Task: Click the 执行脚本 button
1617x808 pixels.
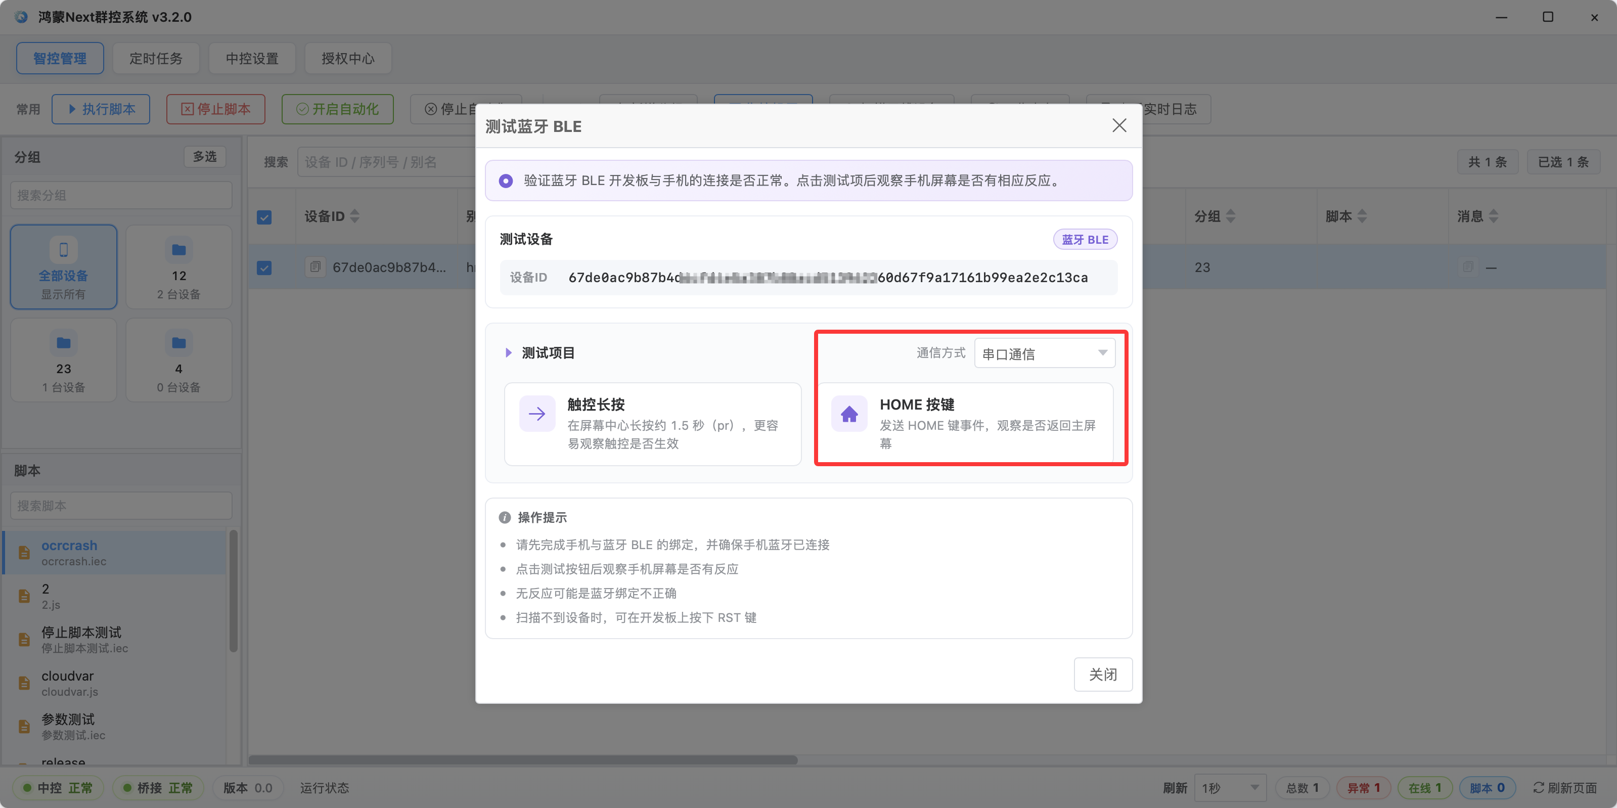Action: click(x=101, y=109)
